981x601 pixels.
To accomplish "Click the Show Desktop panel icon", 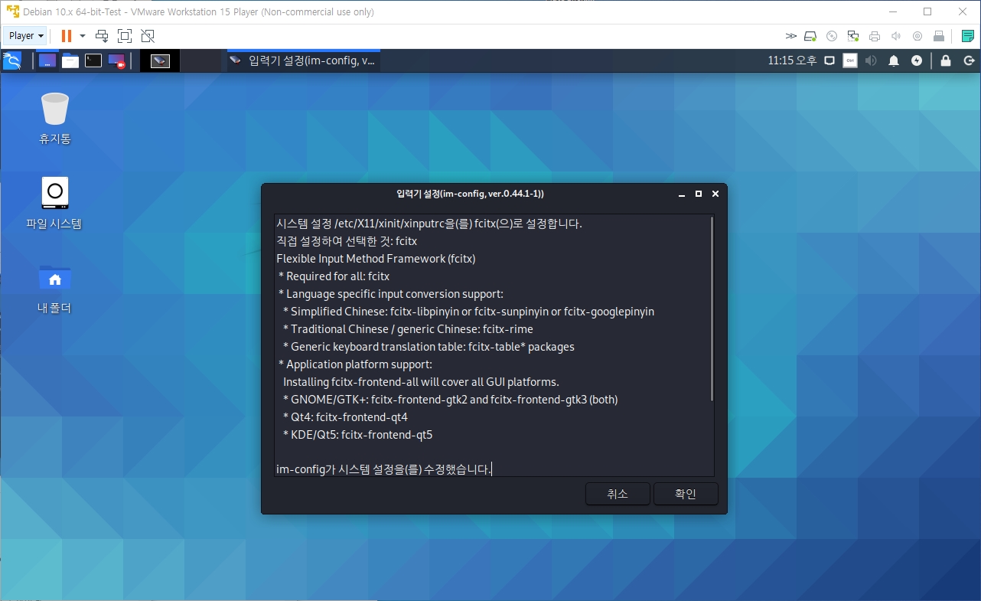I will (x=47, y=60).
